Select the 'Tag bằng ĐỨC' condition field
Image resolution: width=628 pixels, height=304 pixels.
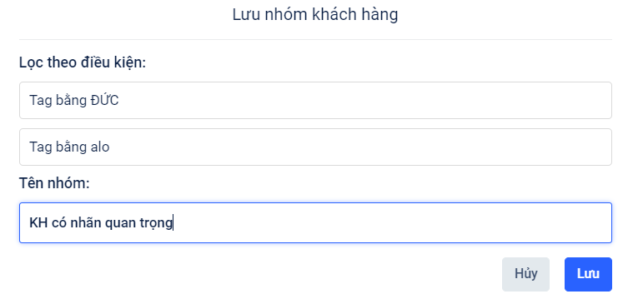click(315, 101)
